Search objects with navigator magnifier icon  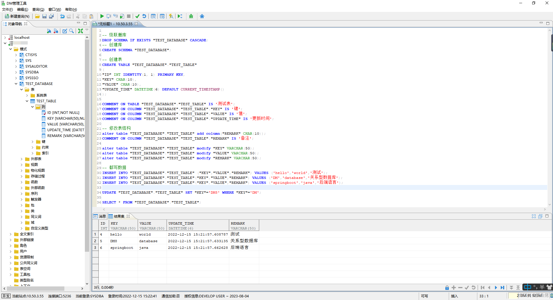72,31
